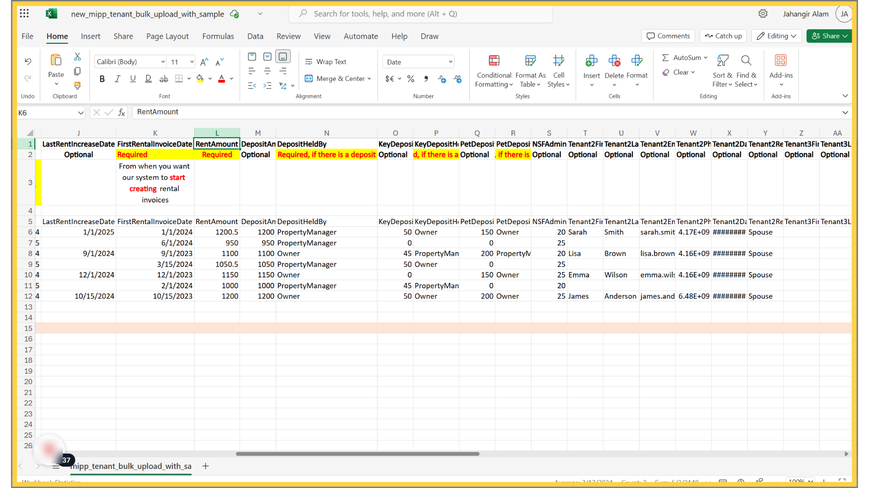Screen dimensions: 869x488
Task: Expand the formula bar chevron
Action: (x=845, y=113)
